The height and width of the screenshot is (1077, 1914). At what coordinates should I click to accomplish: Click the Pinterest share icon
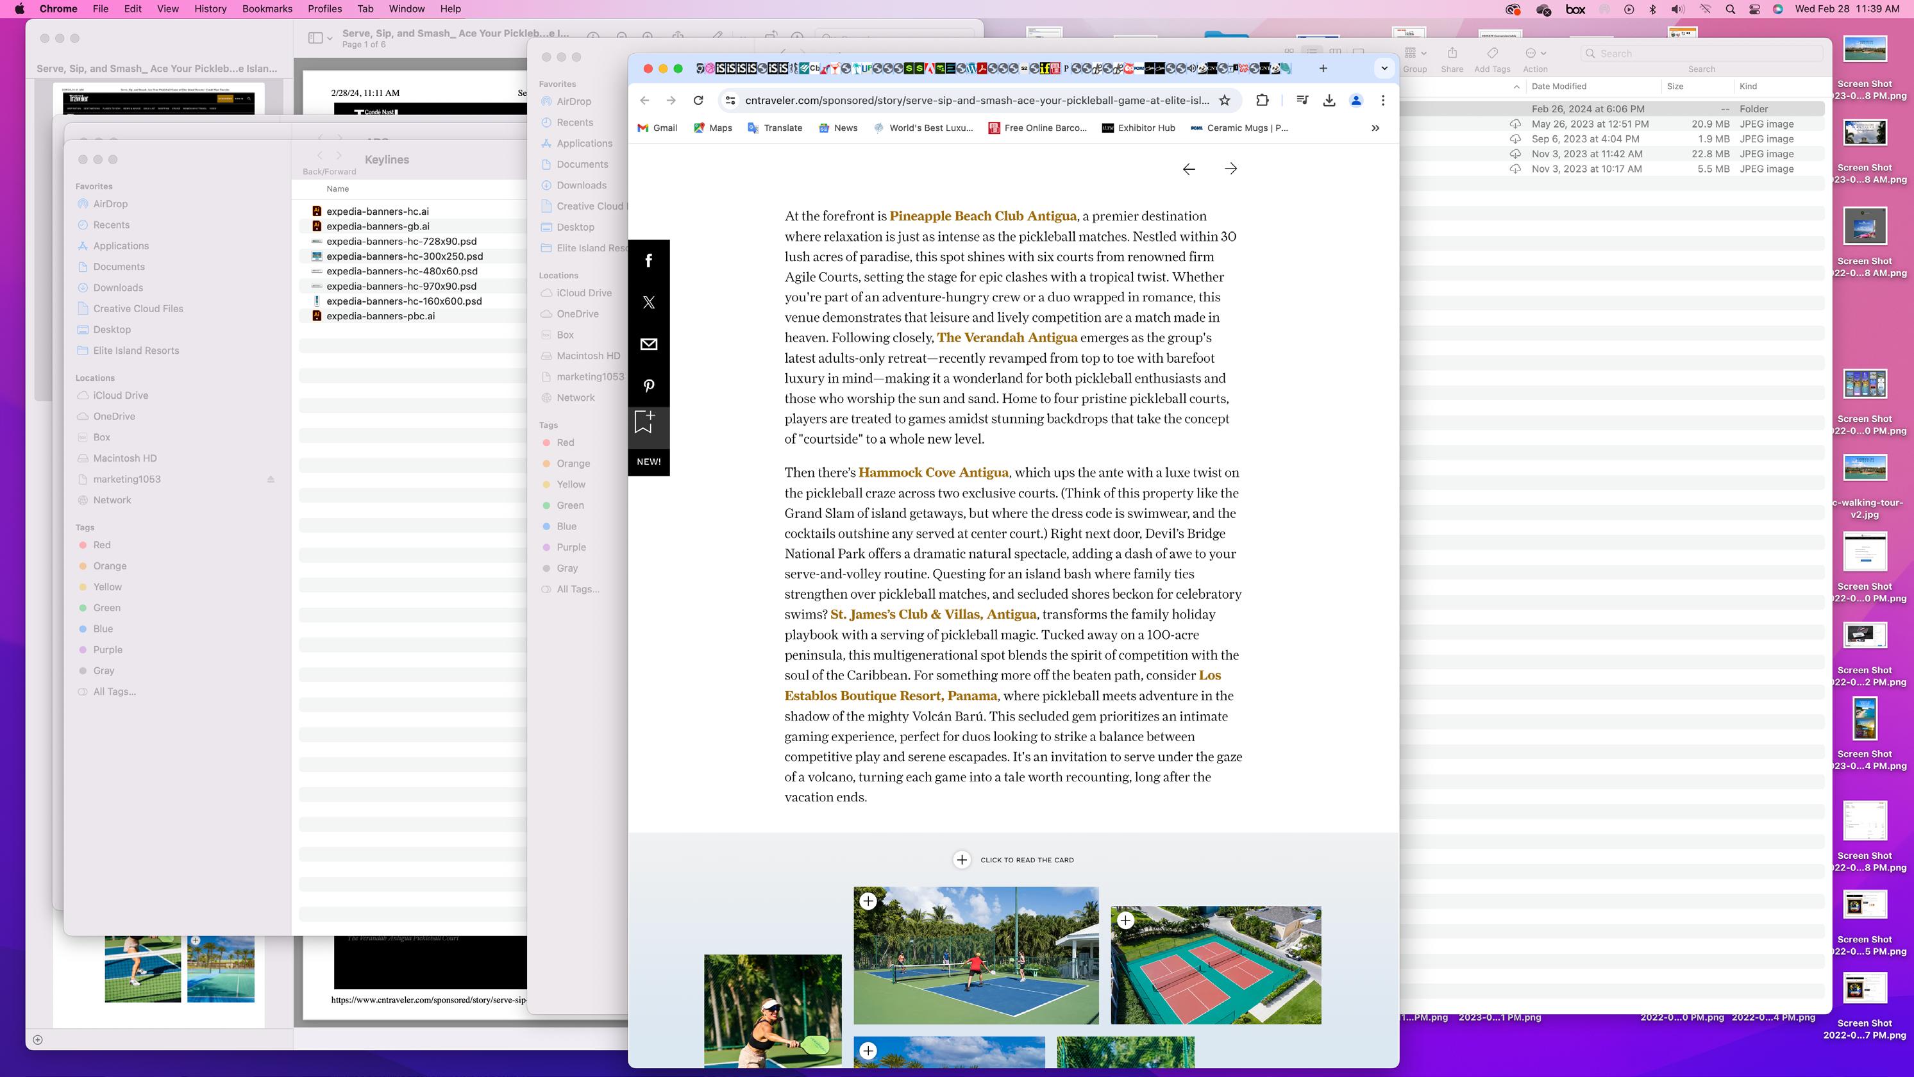(649, 385)
